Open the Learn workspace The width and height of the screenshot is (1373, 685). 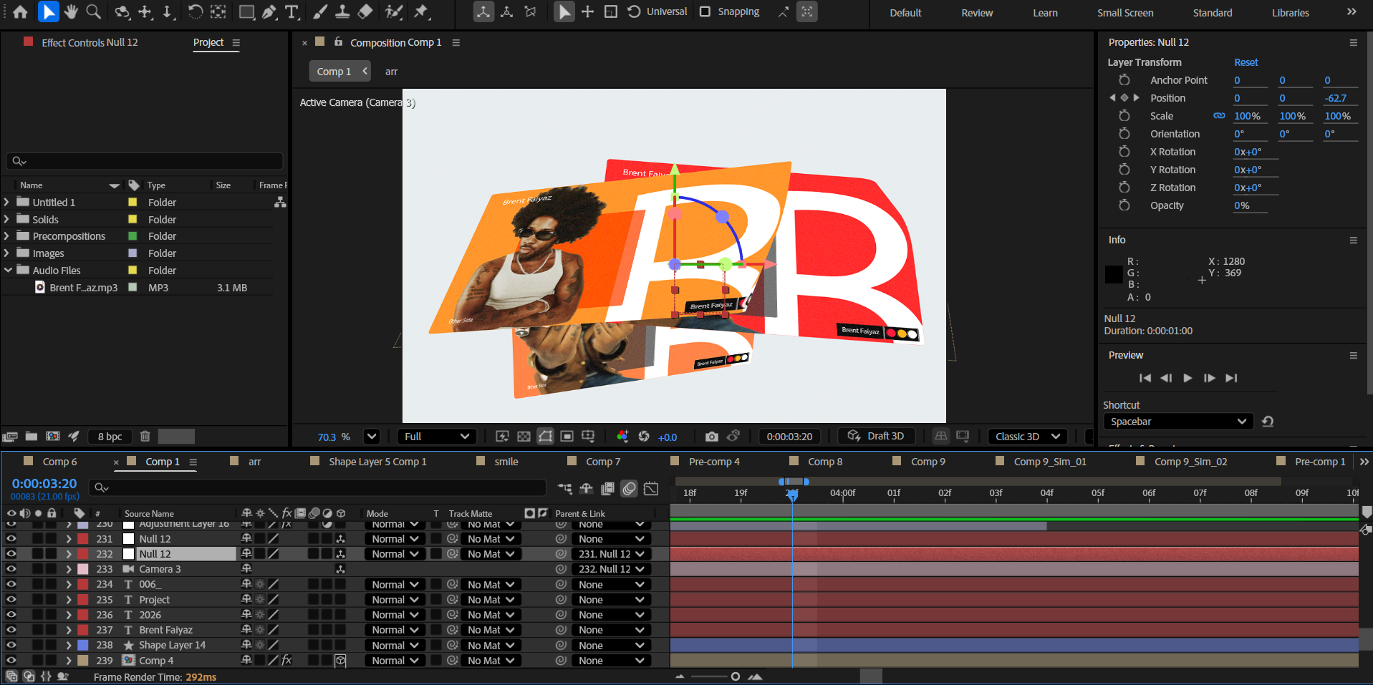point(1045,13)
